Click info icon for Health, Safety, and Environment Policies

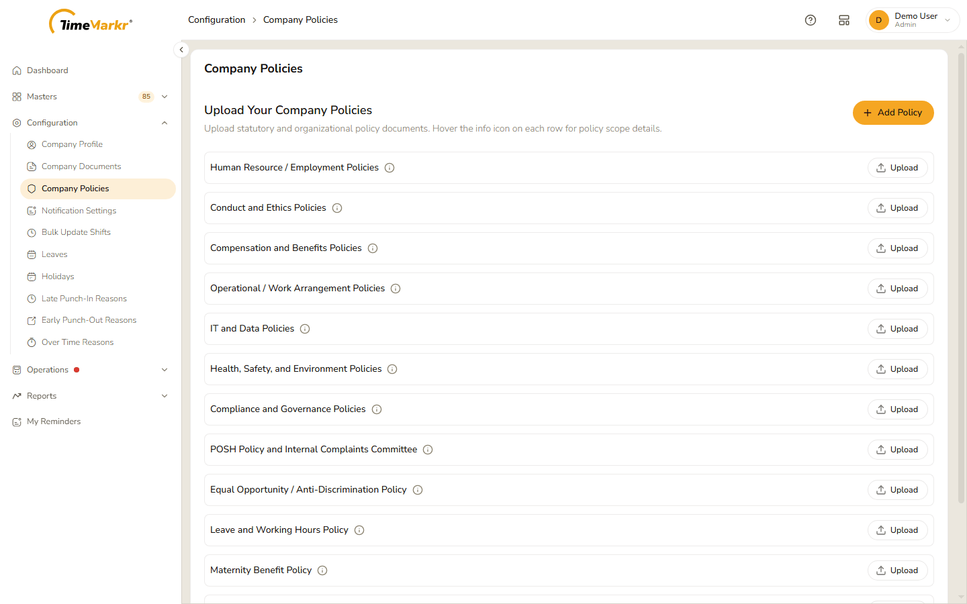(392, 369)
